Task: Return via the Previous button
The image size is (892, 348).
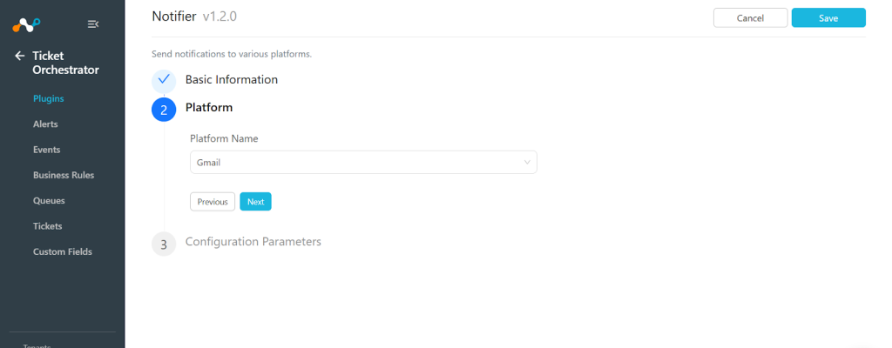Action: [x=213, y=201]
